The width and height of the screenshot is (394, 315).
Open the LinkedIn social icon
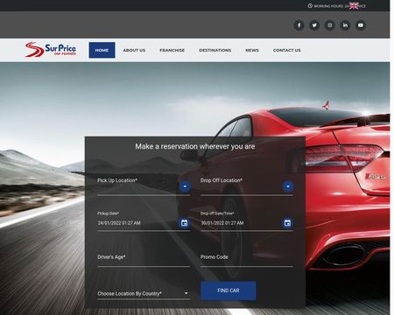(345, 25)
